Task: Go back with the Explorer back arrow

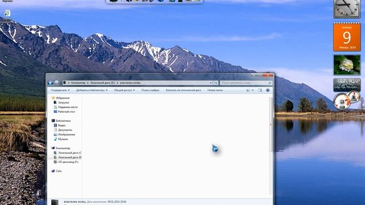Action: (51, 83)
